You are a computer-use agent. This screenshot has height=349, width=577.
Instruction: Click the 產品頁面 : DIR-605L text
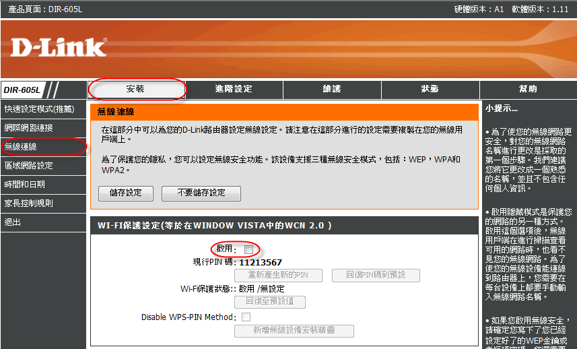(45, 9)
